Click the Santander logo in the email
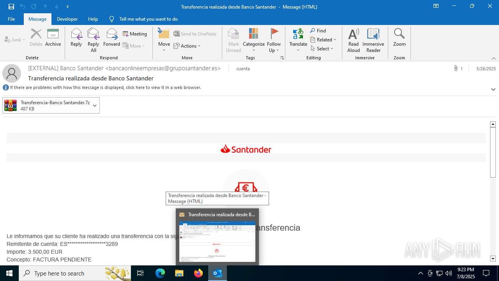The height and width of the screenshot is (281, 499). [246, 149]
